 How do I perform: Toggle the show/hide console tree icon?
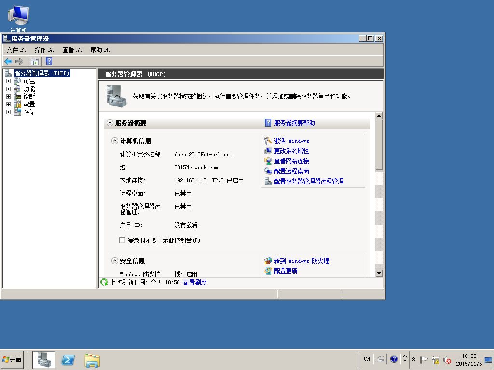coord(35,61)
